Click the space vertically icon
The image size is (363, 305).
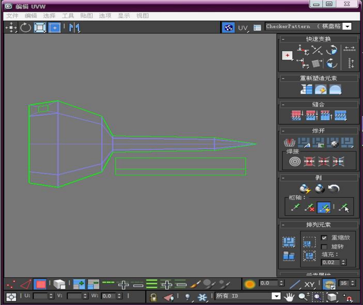[x=351, y=63]
